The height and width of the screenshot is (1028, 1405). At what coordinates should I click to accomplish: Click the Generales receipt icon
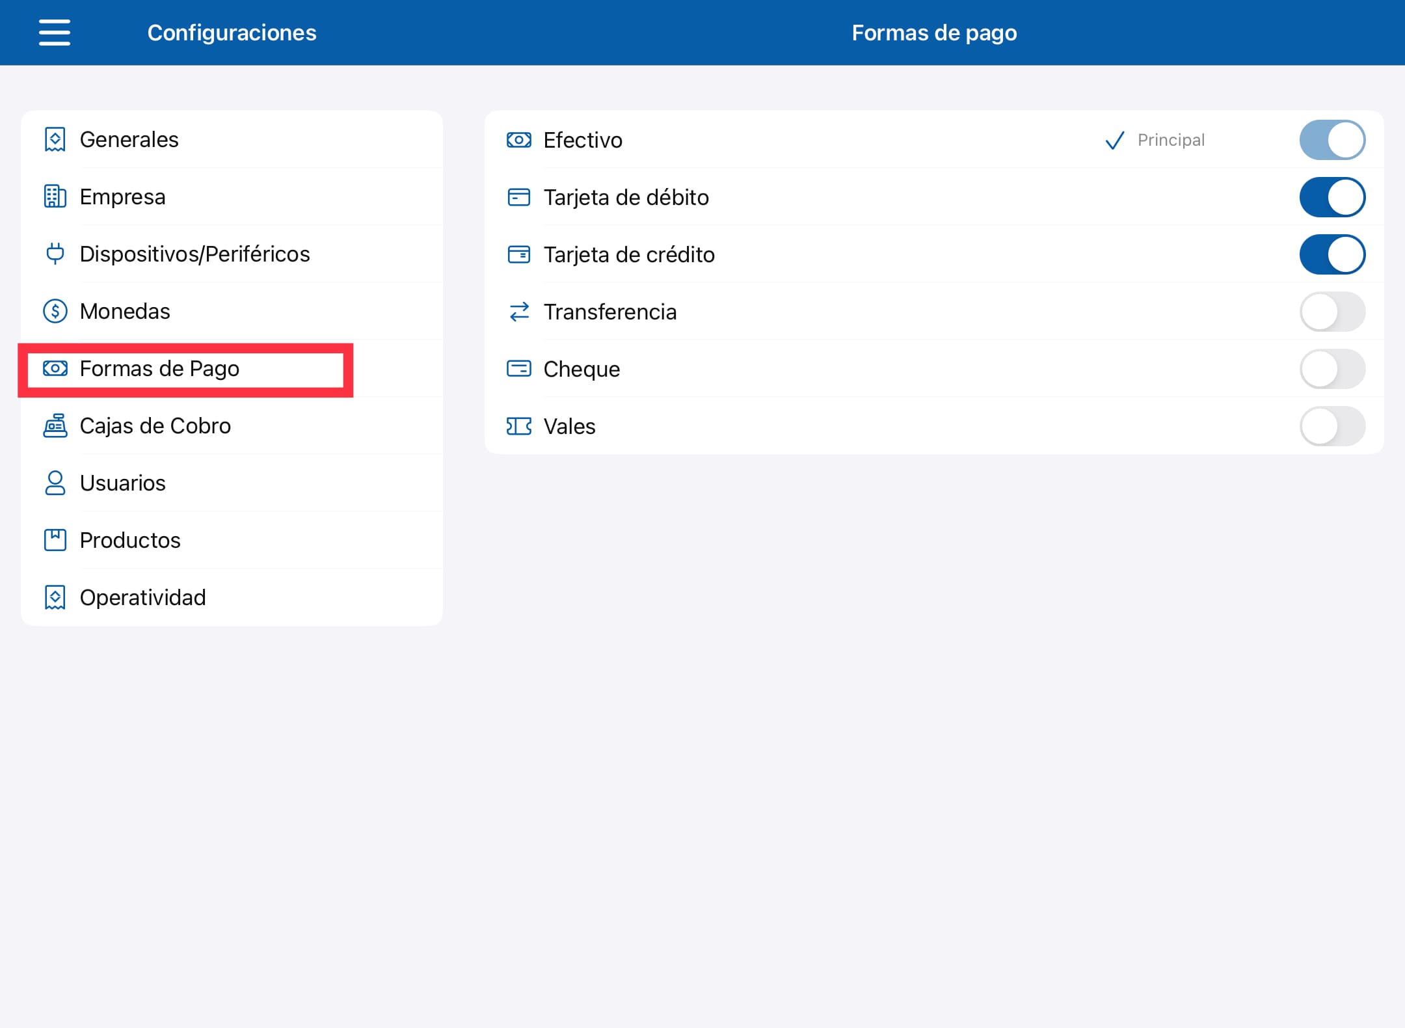tap(55, 139)
